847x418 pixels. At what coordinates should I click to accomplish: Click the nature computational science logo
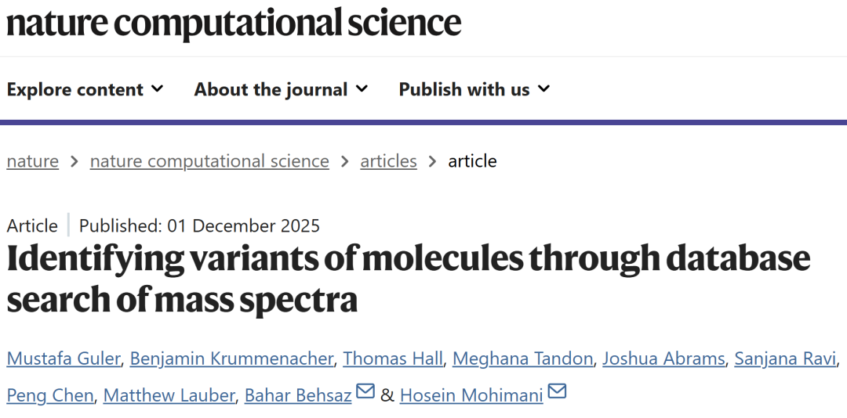click(234, 23)
